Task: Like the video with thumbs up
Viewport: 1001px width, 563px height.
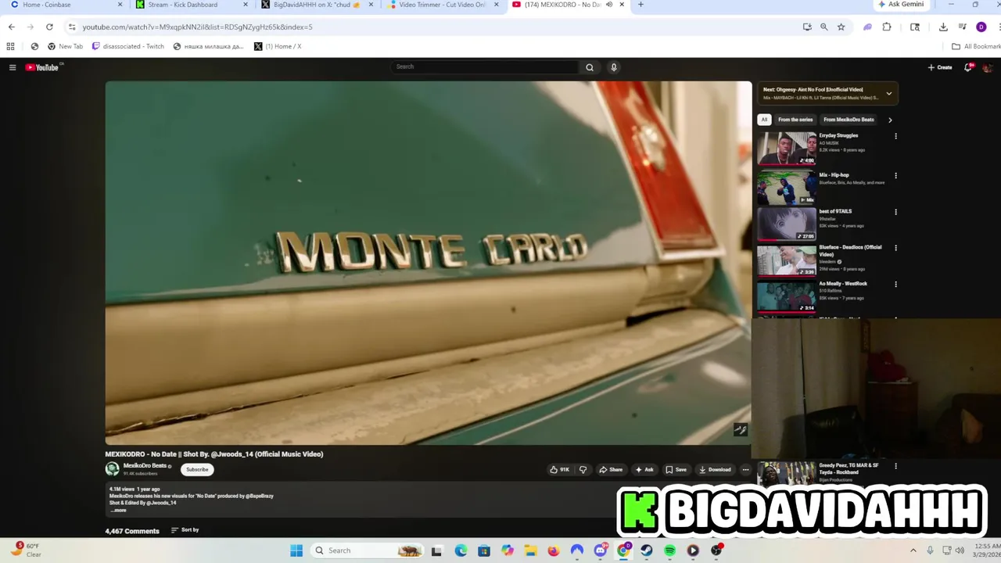Action: pyautogui.click(x=560, y=470)
